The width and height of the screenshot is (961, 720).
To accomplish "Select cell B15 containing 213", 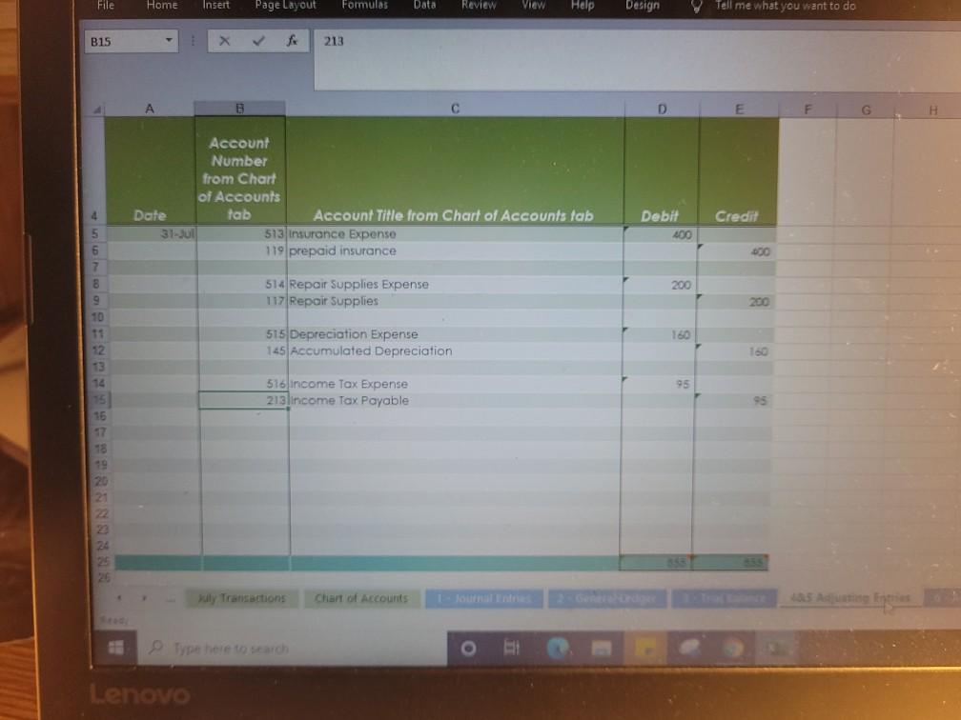I will [x=243, y=400].
